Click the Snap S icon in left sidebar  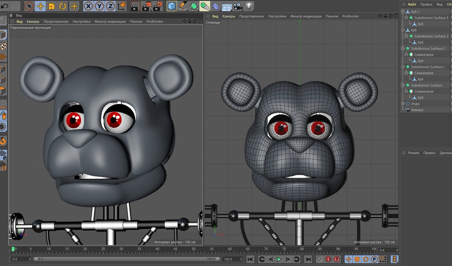pos(3,127)
